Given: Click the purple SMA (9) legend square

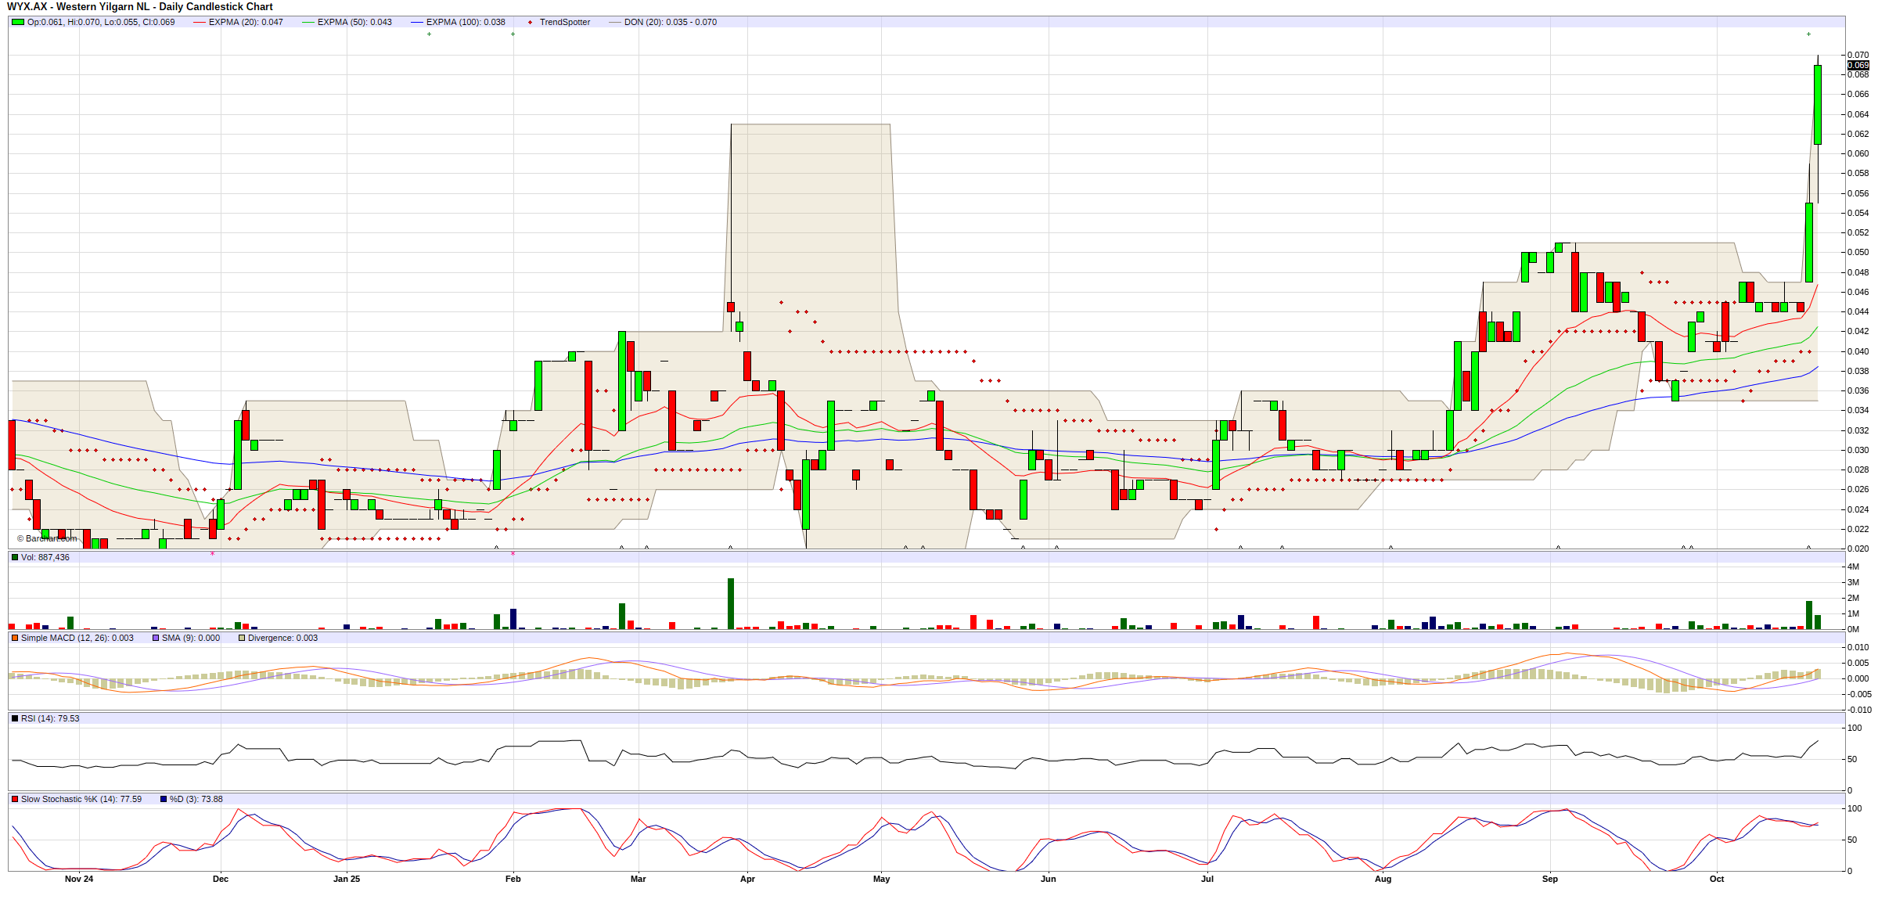Looking at the screenshot, I should click(x=156, y=638).
